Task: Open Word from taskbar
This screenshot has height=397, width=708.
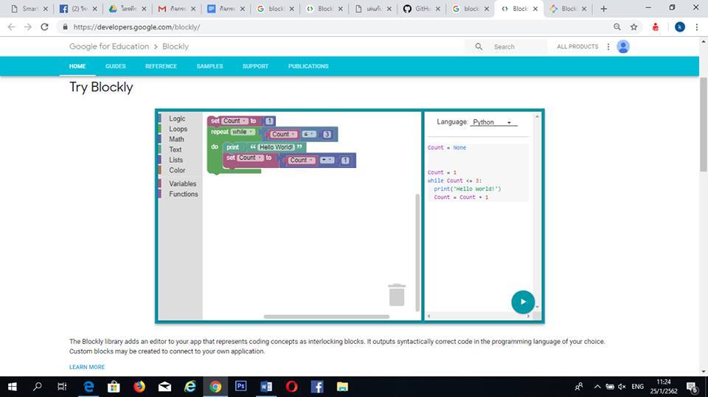Action: [266, 387]
